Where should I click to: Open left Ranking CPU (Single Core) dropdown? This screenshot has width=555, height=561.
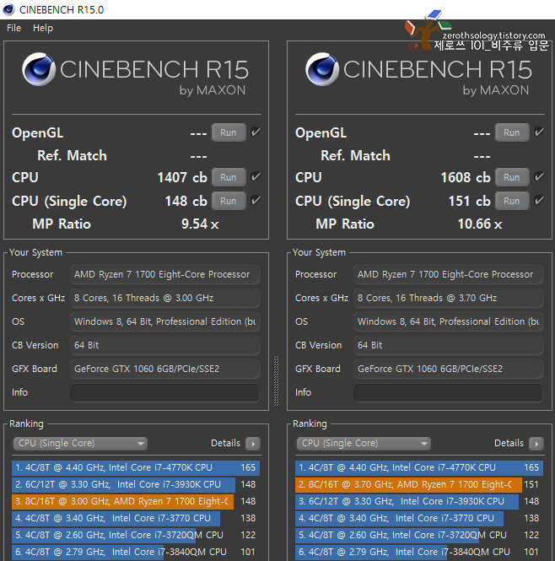click(x=80, y=444)
